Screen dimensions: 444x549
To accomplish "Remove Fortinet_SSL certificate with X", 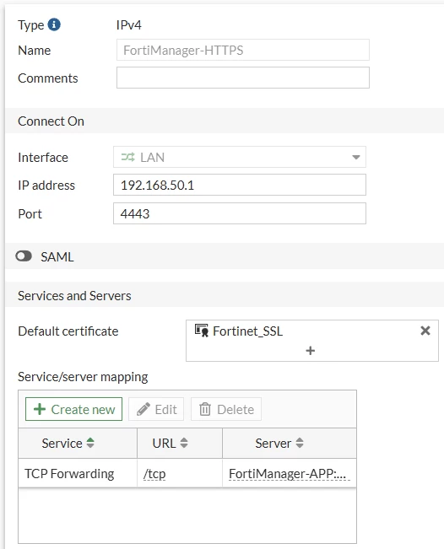I will click(425, 331).
